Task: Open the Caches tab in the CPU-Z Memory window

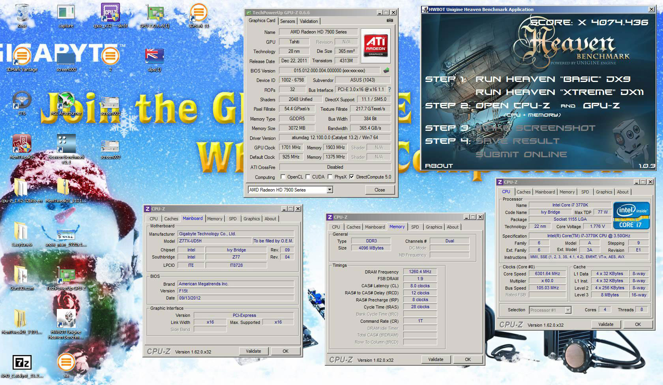Action: pos(354,227)
